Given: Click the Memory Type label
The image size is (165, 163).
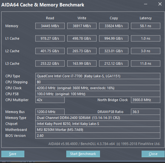Looking at the screenshot, I should 16,118.
